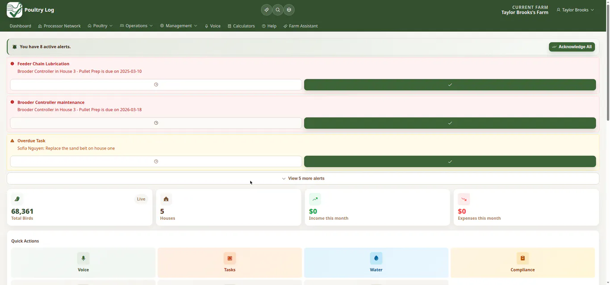610x285 pixels.
Task: Click the bug report icon in header
Action: tap(289, 10)
